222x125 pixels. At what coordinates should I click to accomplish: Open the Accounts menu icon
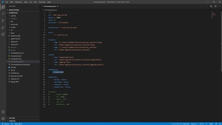[x=3, y=112]
